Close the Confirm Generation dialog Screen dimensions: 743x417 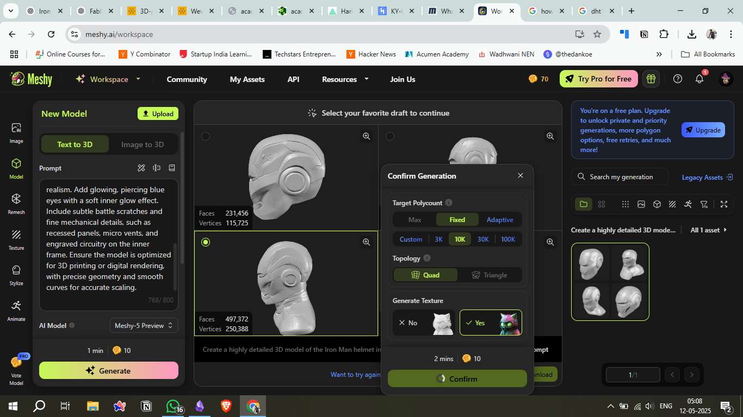[x=521, y=175]
